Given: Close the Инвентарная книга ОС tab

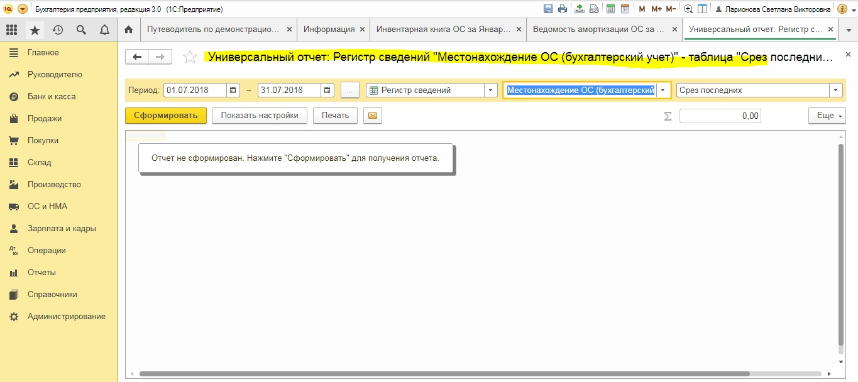Looking at the screenshot, I should (x=519, y=29).
